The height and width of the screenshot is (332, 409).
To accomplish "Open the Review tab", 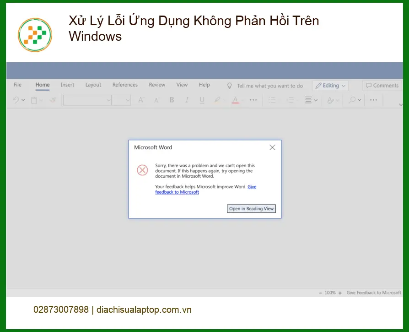I will [x=157, y=85].
